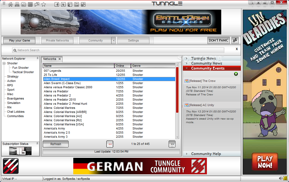Screen dimensions: 289x182
Task: Close the Networks tab
Action: coord(60,59)
